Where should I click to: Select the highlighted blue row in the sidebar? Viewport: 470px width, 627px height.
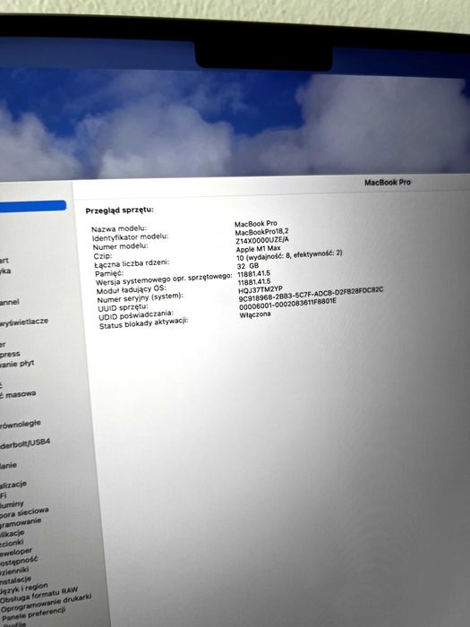tap(33, 206)
